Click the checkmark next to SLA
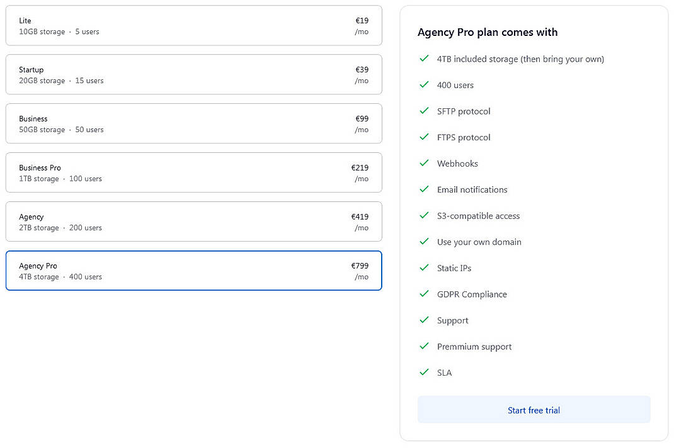674x448 pixels. [x=424, y=372]
